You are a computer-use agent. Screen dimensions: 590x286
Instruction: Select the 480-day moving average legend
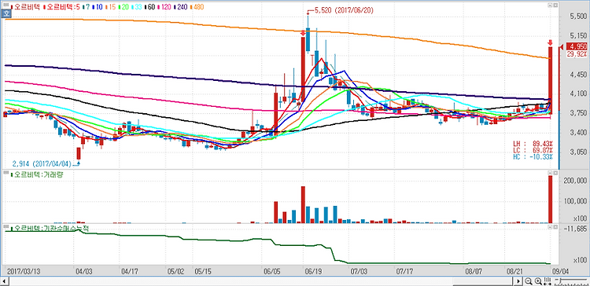pyautogui.click(x=197, y=7)
